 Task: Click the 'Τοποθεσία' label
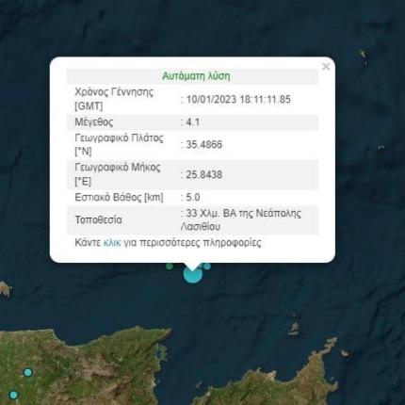coord(98,219)
